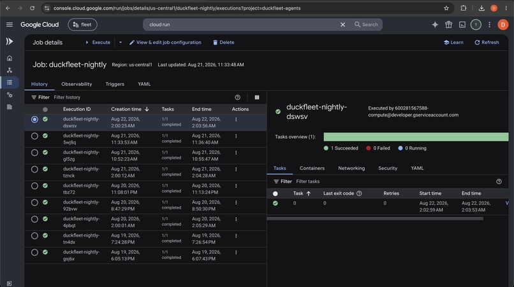Refresh the job details

(x=487, y=42)
